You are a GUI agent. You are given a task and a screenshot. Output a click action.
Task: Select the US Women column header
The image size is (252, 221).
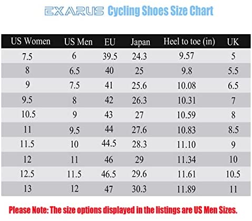click(x=31, y=42)
